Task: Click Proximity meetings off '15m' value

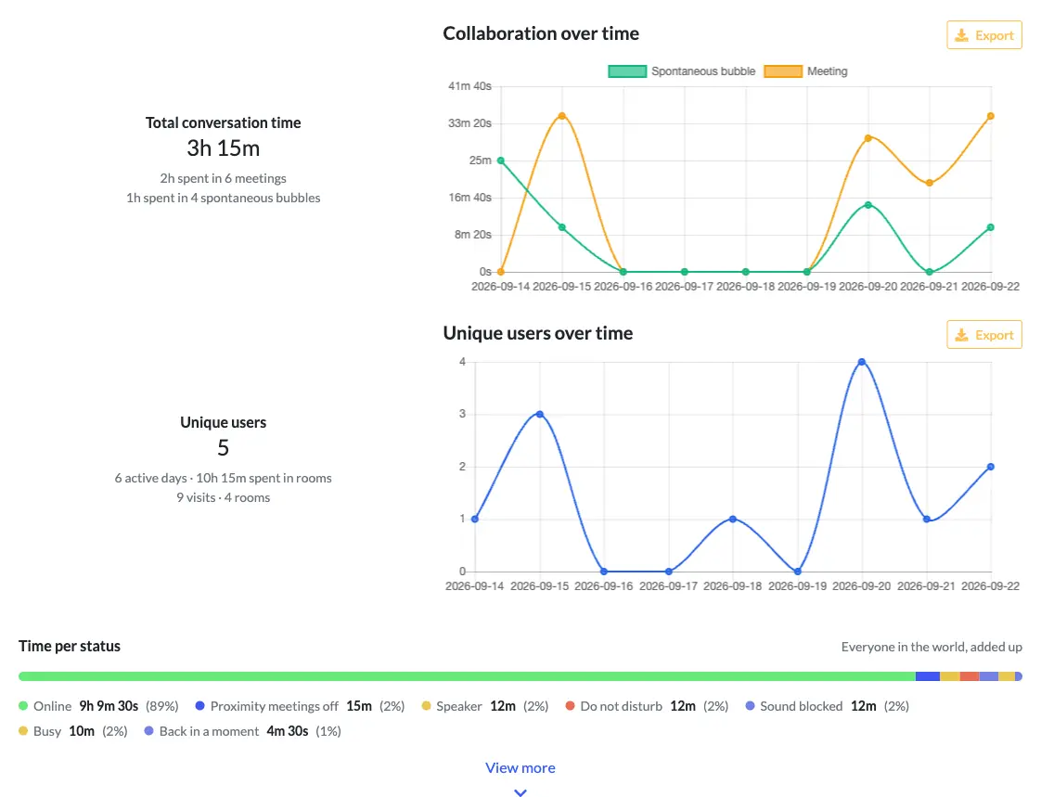Action: pos(359,706)
